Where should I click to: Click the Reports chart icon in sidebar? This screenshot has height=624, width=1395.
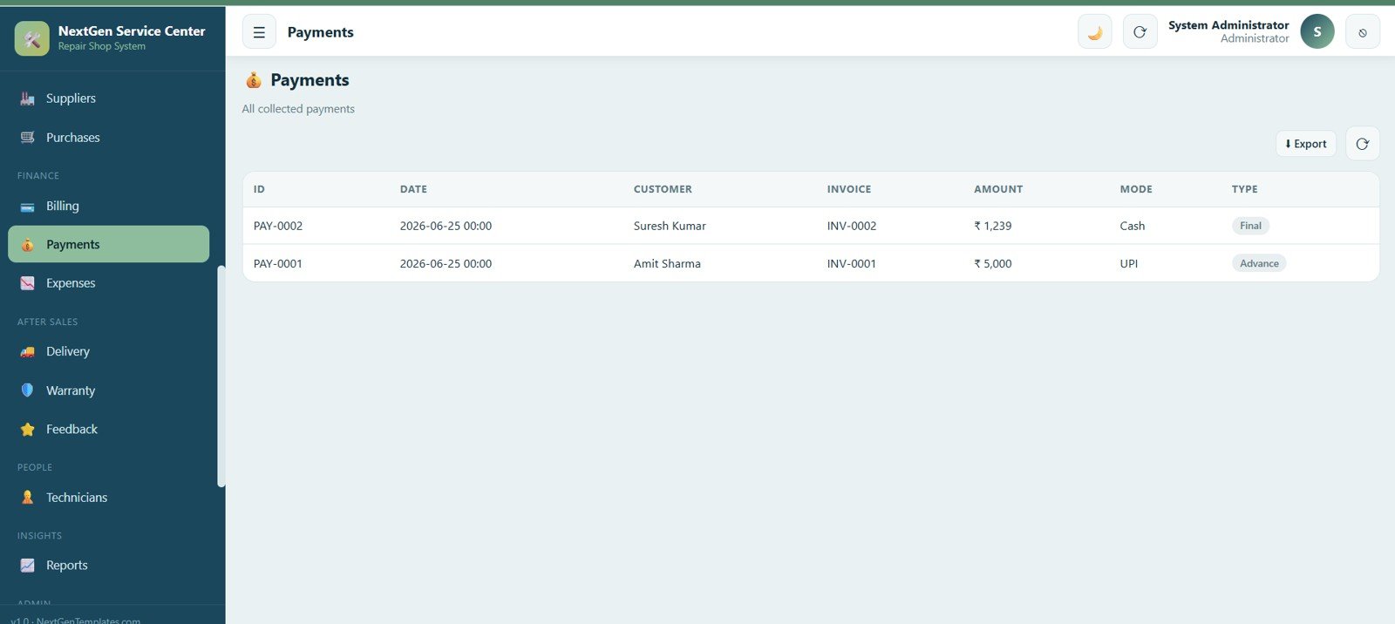pyautogui.click(x=28, y=566)
